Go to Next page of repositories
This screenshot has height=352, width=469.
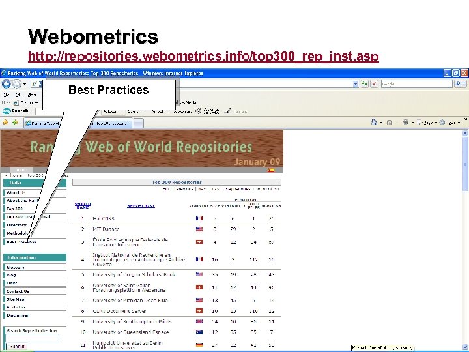[203, 189]
